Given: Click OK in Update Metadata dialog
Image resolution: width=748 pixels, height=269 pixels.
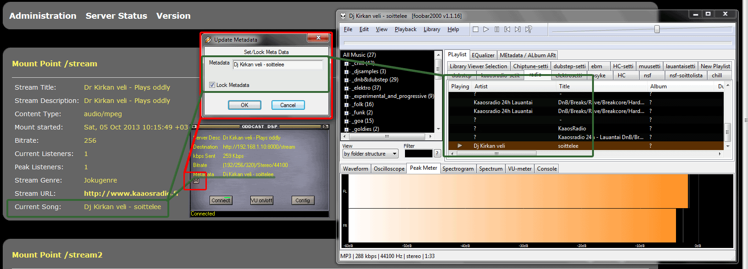Looking at the screenshot, I should 244,105.
